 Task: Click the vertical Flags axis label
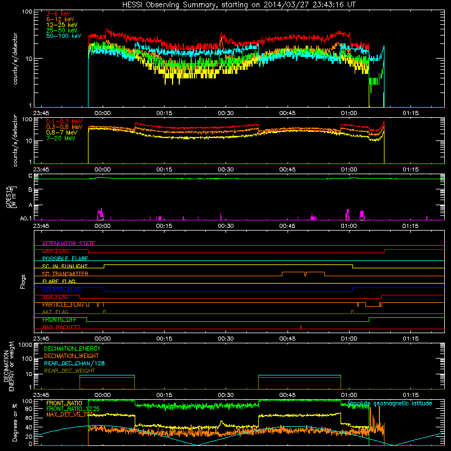tap(23, 281)
